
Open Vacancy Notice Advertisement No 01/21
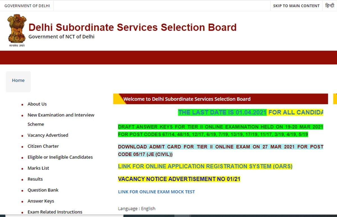coord(179,179)
